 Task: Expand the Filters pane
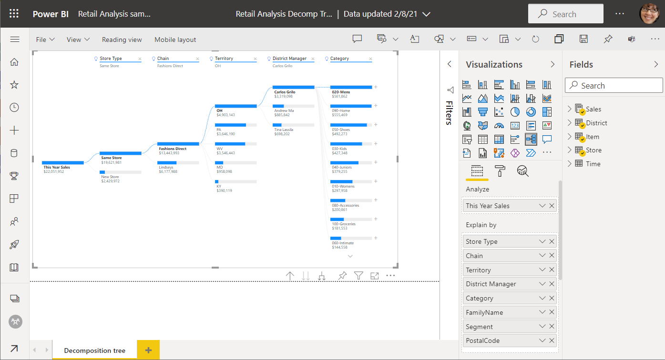pyautogui.click(x=449, y=64)
